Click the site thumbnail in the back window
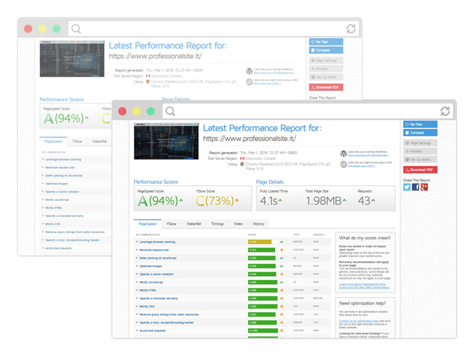The height and width of the screenshot is (356, 474). click(72, 59)
